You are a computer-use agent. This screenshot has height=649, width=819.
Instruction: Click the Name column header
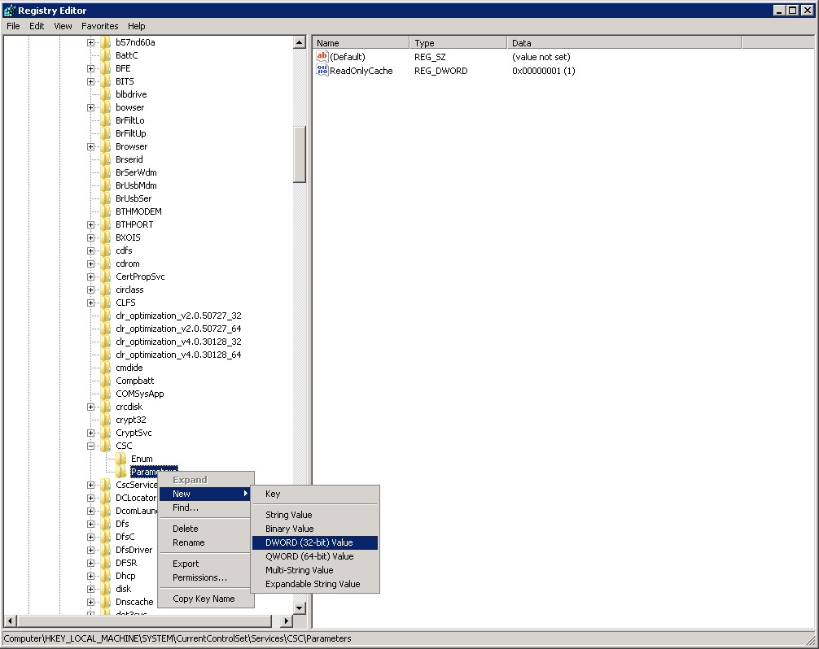pos(361,43)
